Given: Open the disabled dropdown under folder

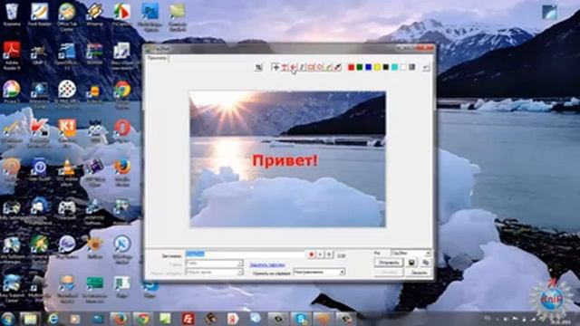Looking at the screenshot, I should coord(214,273).
